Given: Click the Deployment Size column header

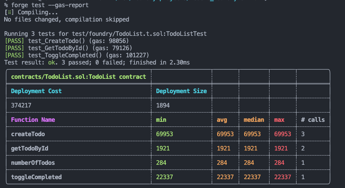Looking at the screenshot, I should click(181, 91).
